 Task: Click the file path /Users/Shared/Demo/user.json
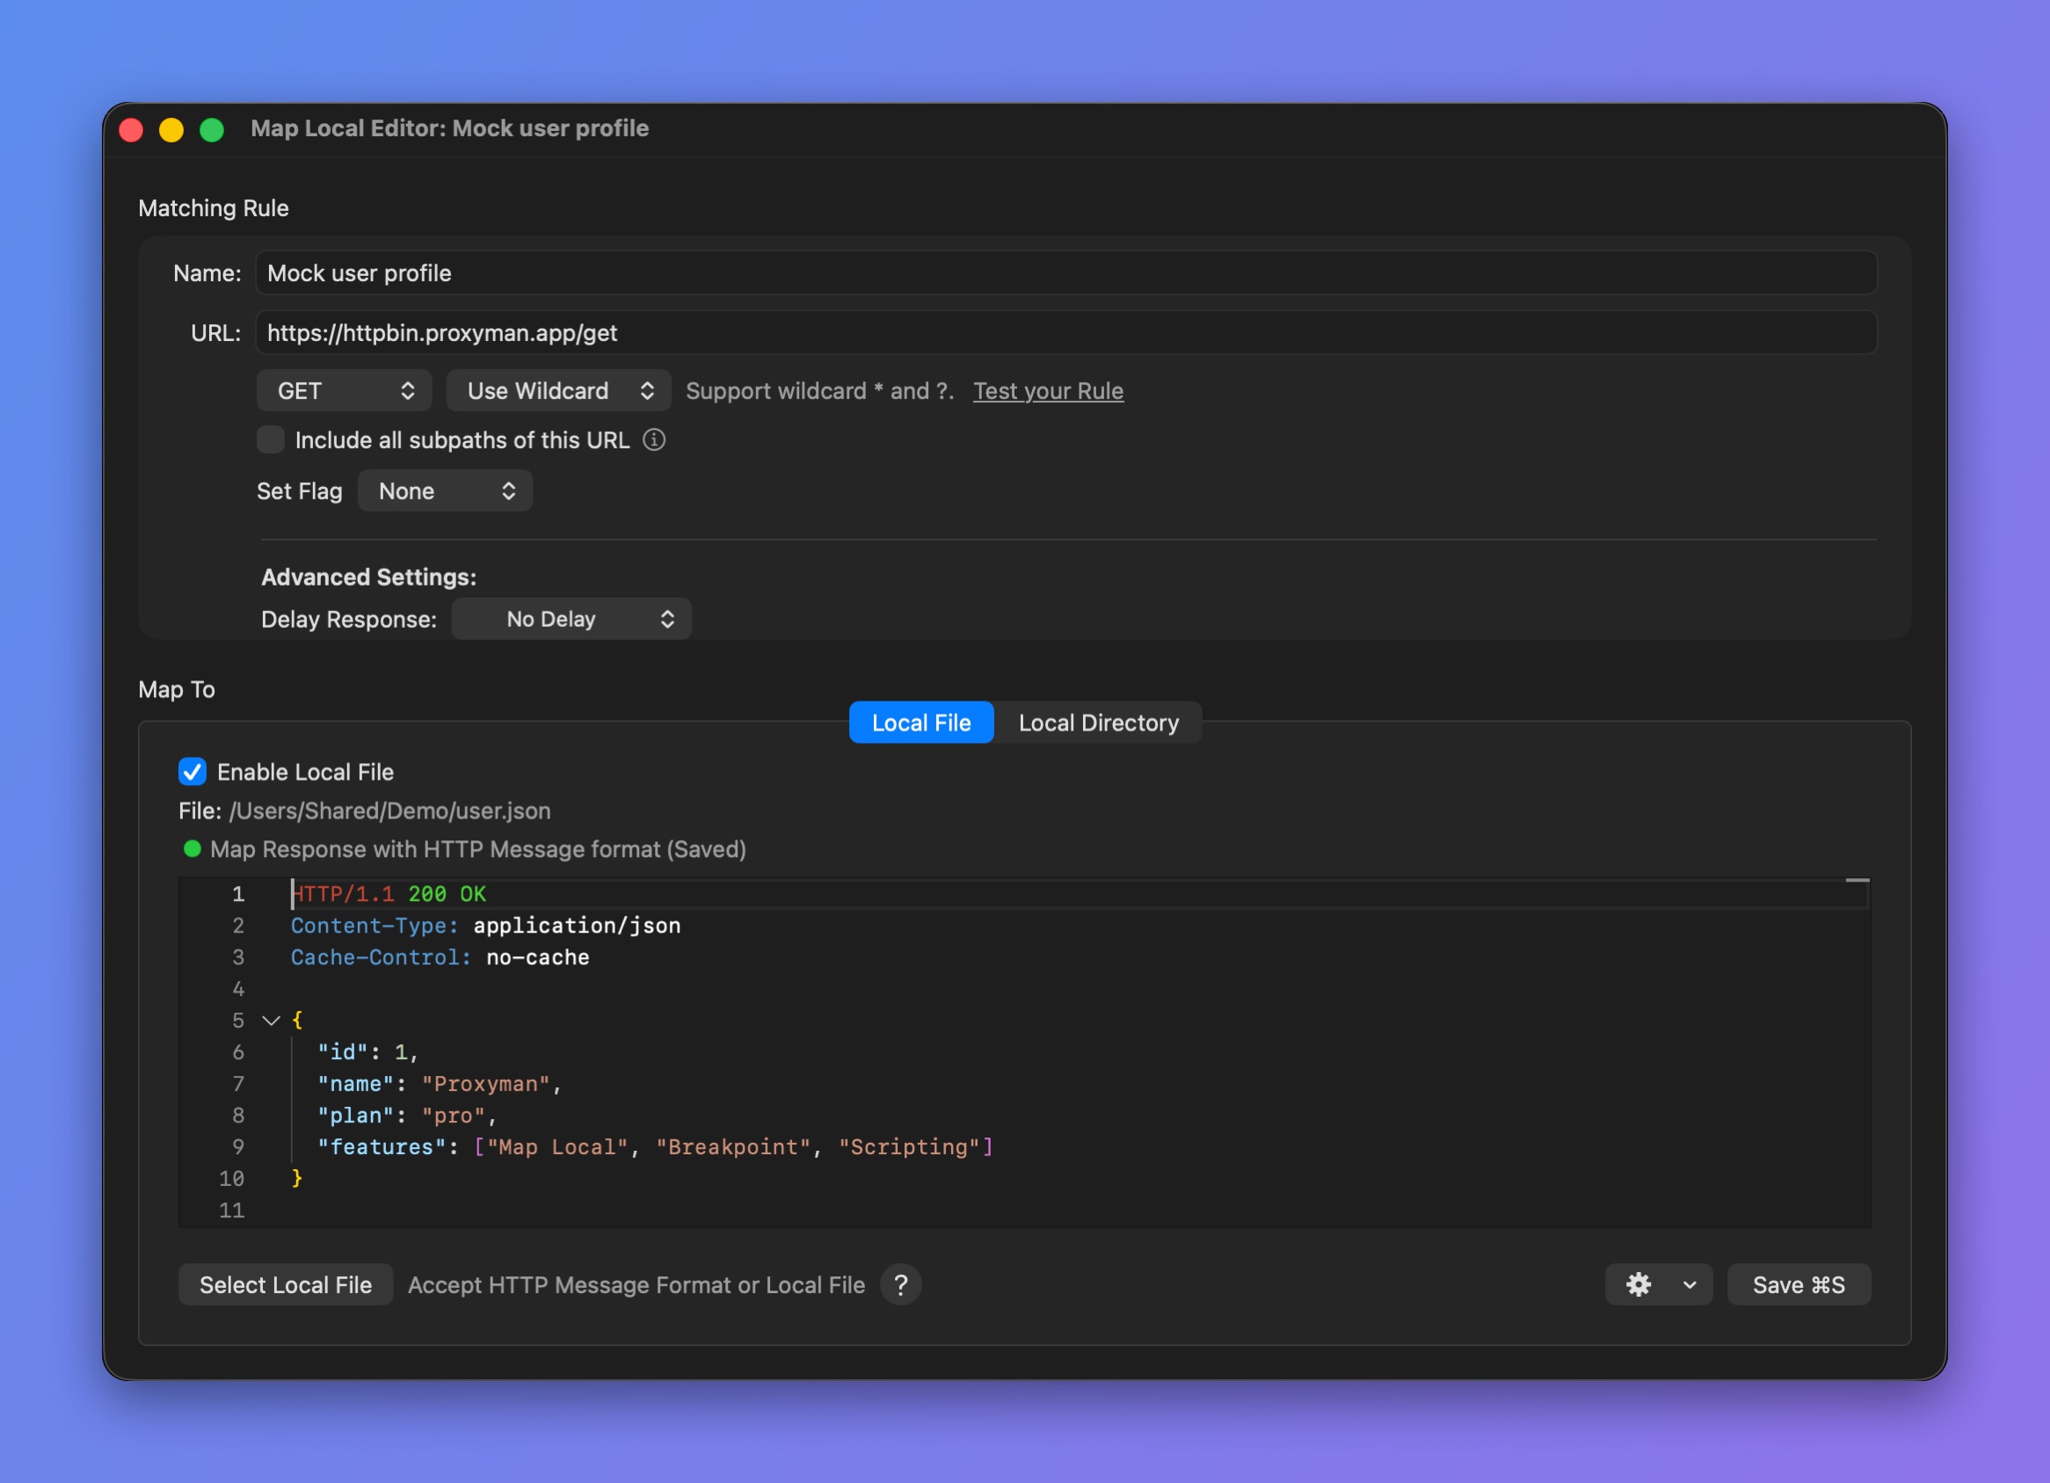[389, 811]
